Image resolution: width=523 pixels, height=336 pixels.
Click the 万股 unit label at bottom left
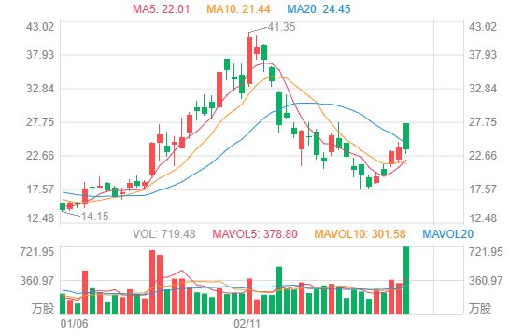(43, 309)
